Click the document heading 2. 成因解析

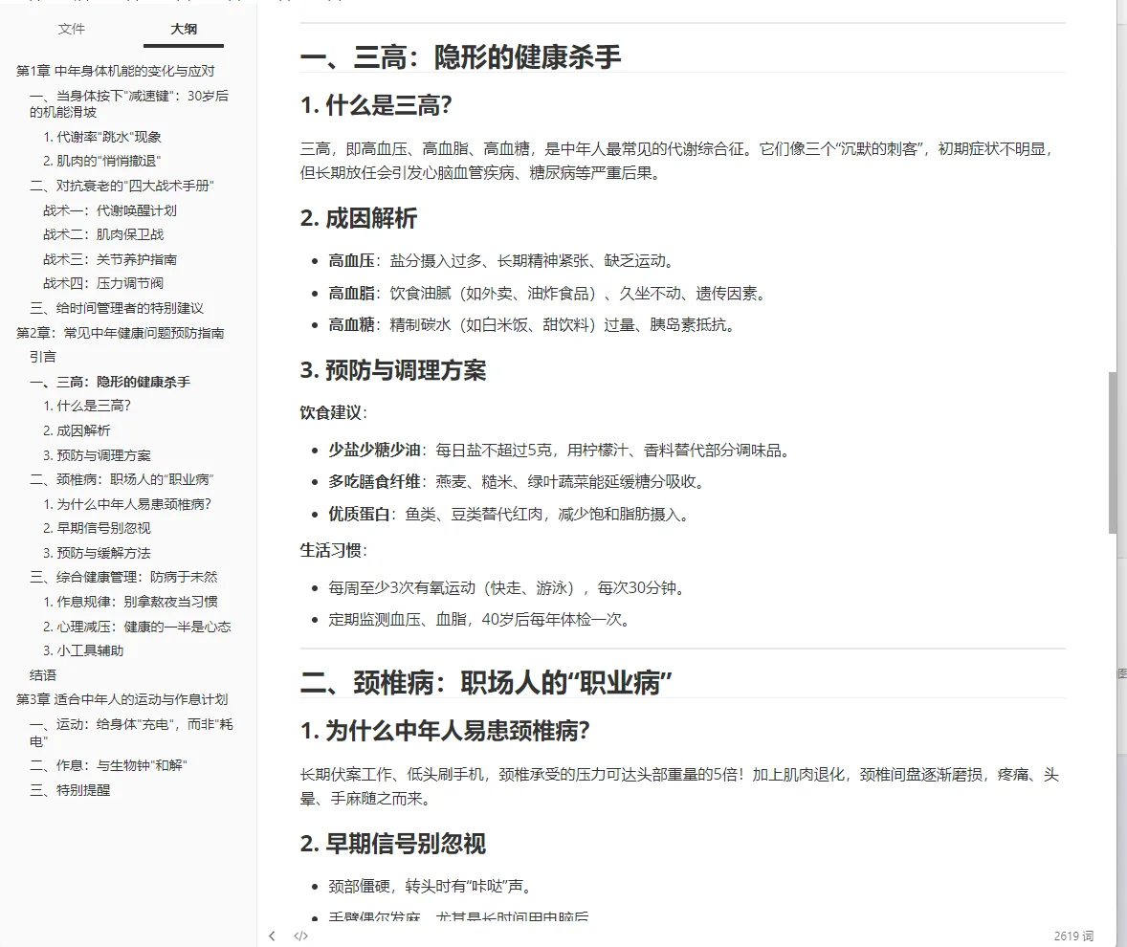coord(359,218)
